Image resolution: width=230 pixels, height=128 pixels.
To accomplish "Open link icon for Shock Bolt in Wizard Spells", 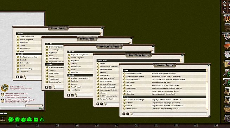I will point(124,94).
